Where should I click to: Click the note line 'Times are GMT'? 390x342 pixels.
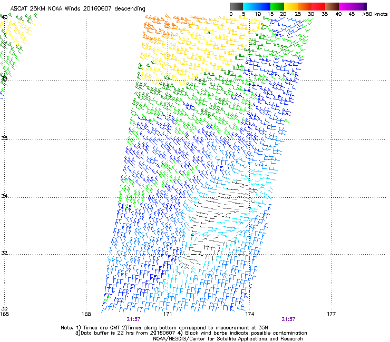[x=101, y=328]
